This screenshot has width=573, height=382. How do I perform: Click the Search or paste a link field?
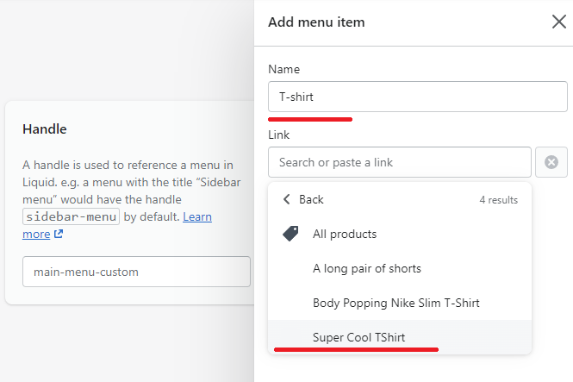tap(400, 162)
